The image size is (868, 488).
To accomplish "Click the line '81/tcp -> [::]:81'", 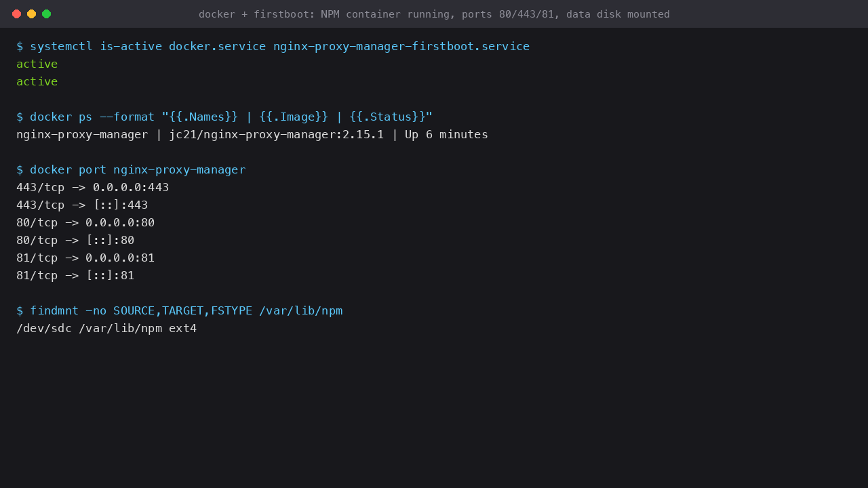I will coord(75,275).
